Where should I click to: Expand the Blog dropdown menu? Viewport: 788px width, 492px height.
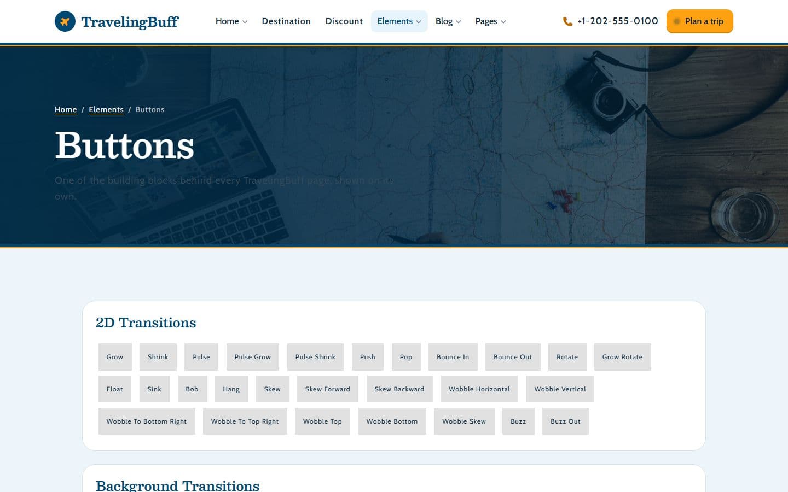[x=448, y=21]
